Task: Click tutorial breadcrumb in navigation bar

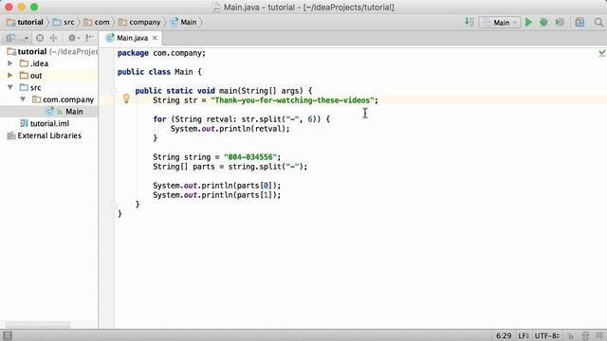Action: pos(26,22)
